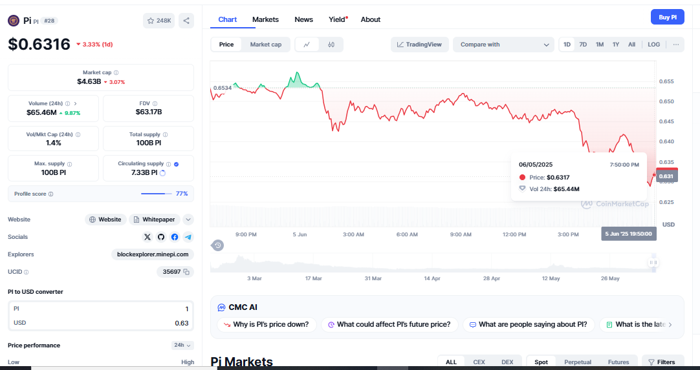700x370 pixels.
Task: Set chart range to 1M
Action: point(600,45)
